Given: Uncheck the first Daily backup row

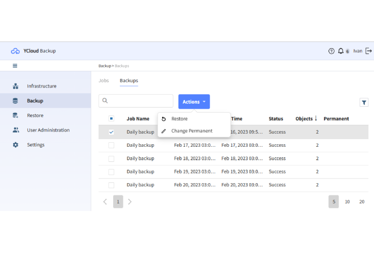Looking at the screenshot, I should [x=111, y=132].
